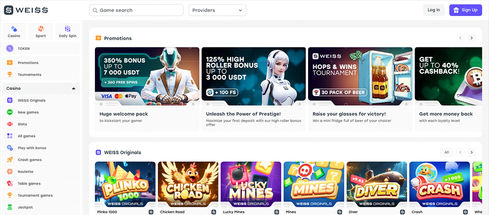Go to previous WEISS Originals games
This screenshot has height=215, width=489.
(x=460, y=152)
